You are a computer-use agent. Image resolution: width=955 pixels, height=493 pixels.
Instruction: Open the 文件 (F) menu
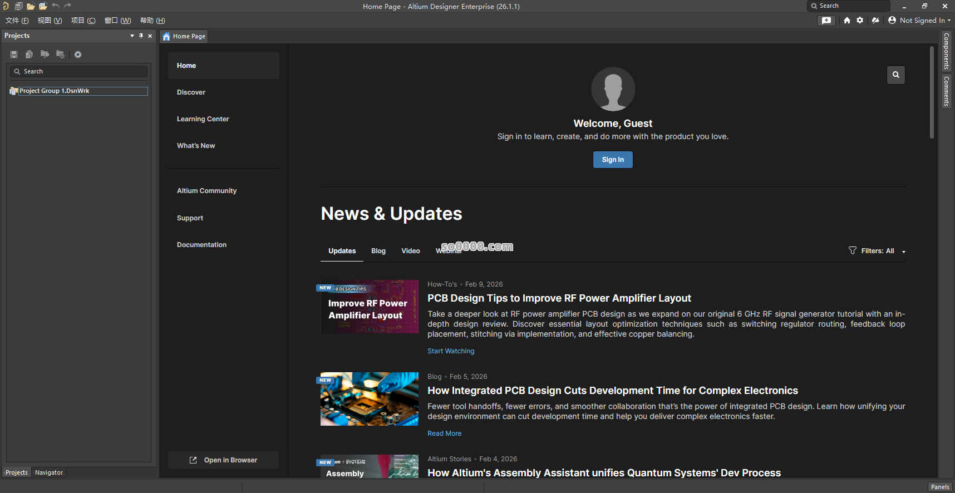tap(17, 21)
